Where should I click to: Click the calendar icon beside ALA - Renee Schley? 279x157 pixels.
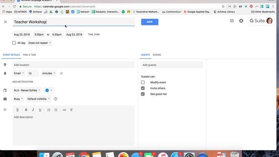5,90
